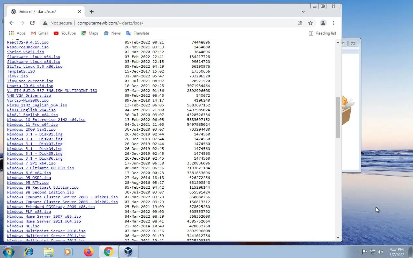Open Windows Explorer from the taskbar
413x258 pixels.
pos(49,252)
